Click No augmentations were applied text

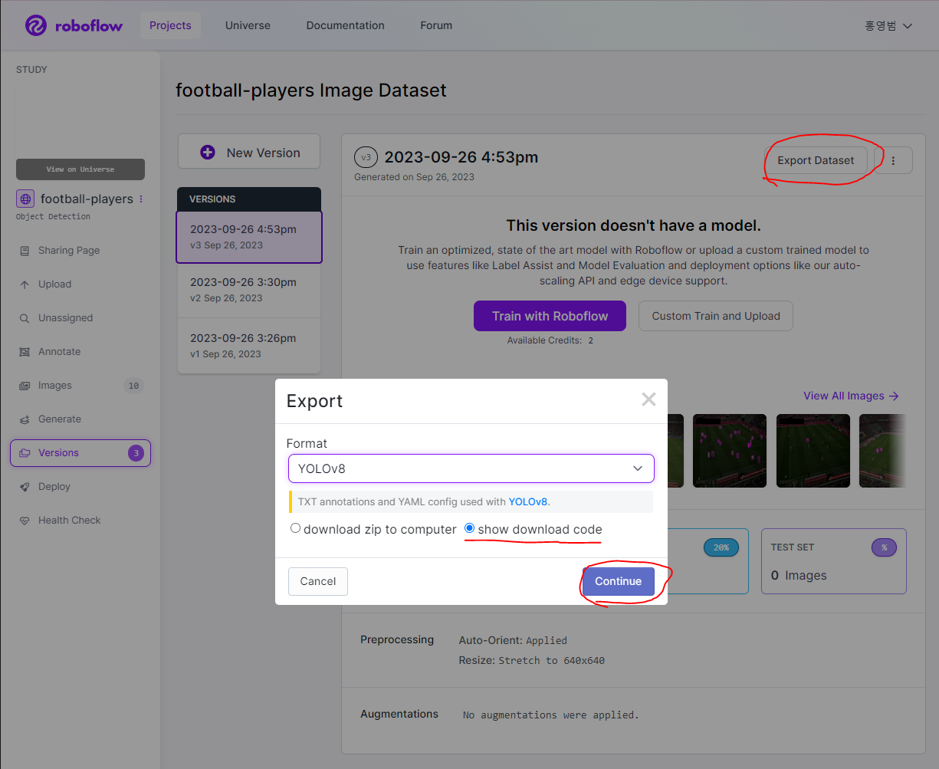click(550, 715)
